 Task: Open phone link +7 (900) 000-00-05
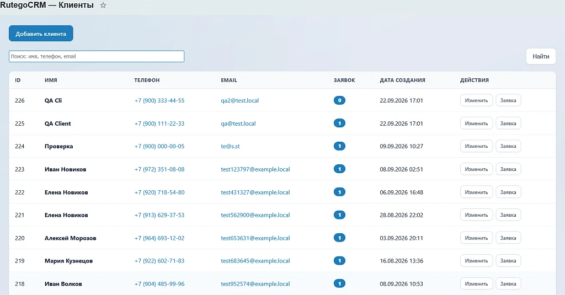pyautogui.click(x=159, y=146)
